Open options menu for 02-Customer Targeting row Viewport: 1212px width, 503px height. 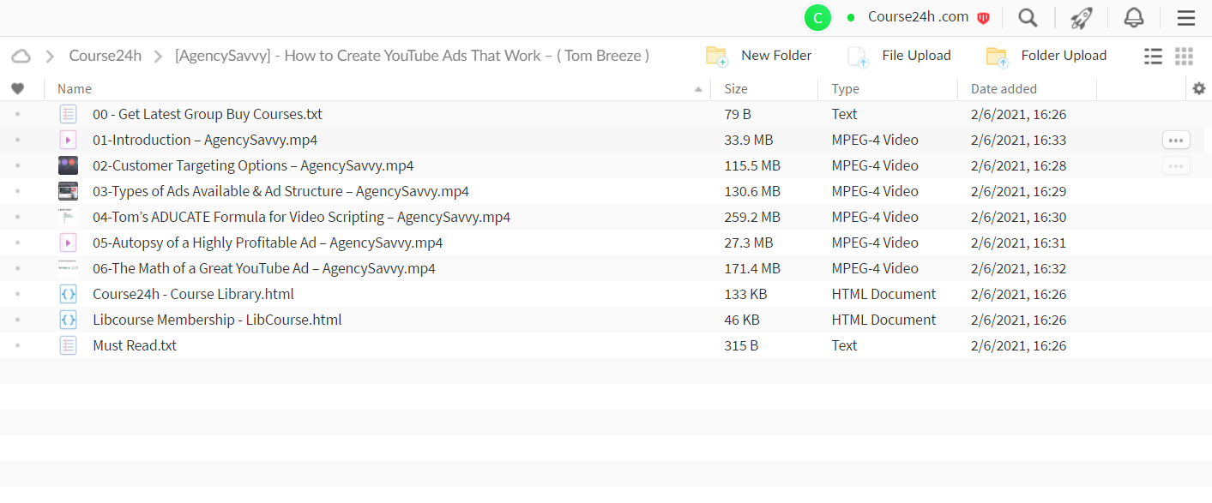(x=1176, y=165)
